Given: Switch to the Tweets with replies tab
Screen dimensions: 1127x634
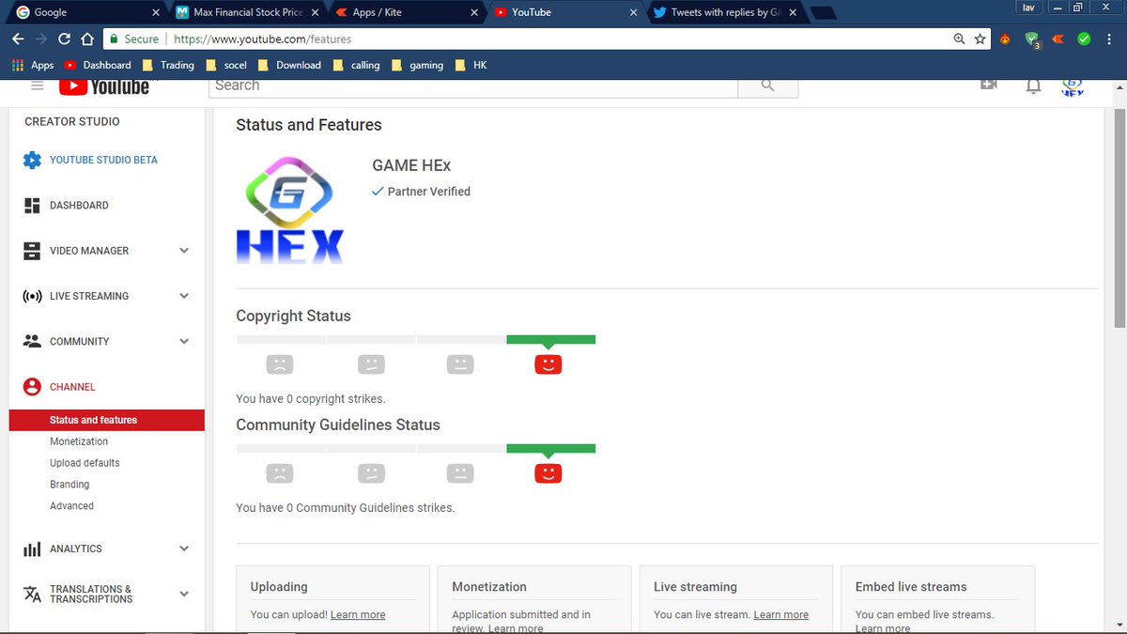Looking at the screenshot, I should point(725,12).
